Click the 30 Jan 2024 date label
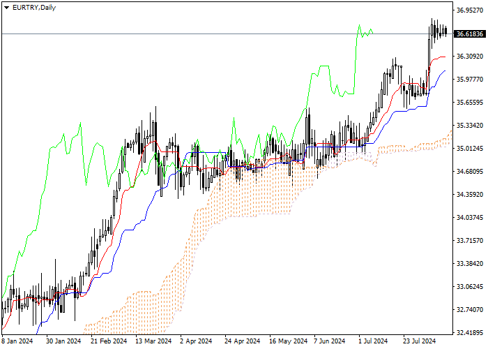488x349 pixels. (x=63, y=341)
